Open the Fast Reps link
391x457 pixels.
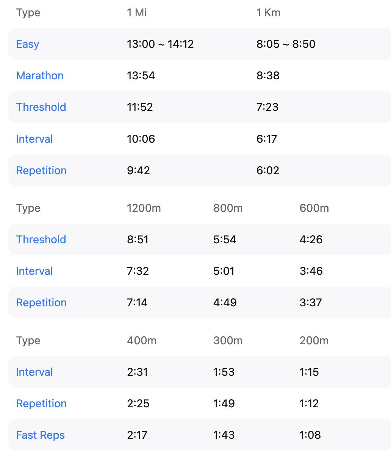[x=41, y=435]
